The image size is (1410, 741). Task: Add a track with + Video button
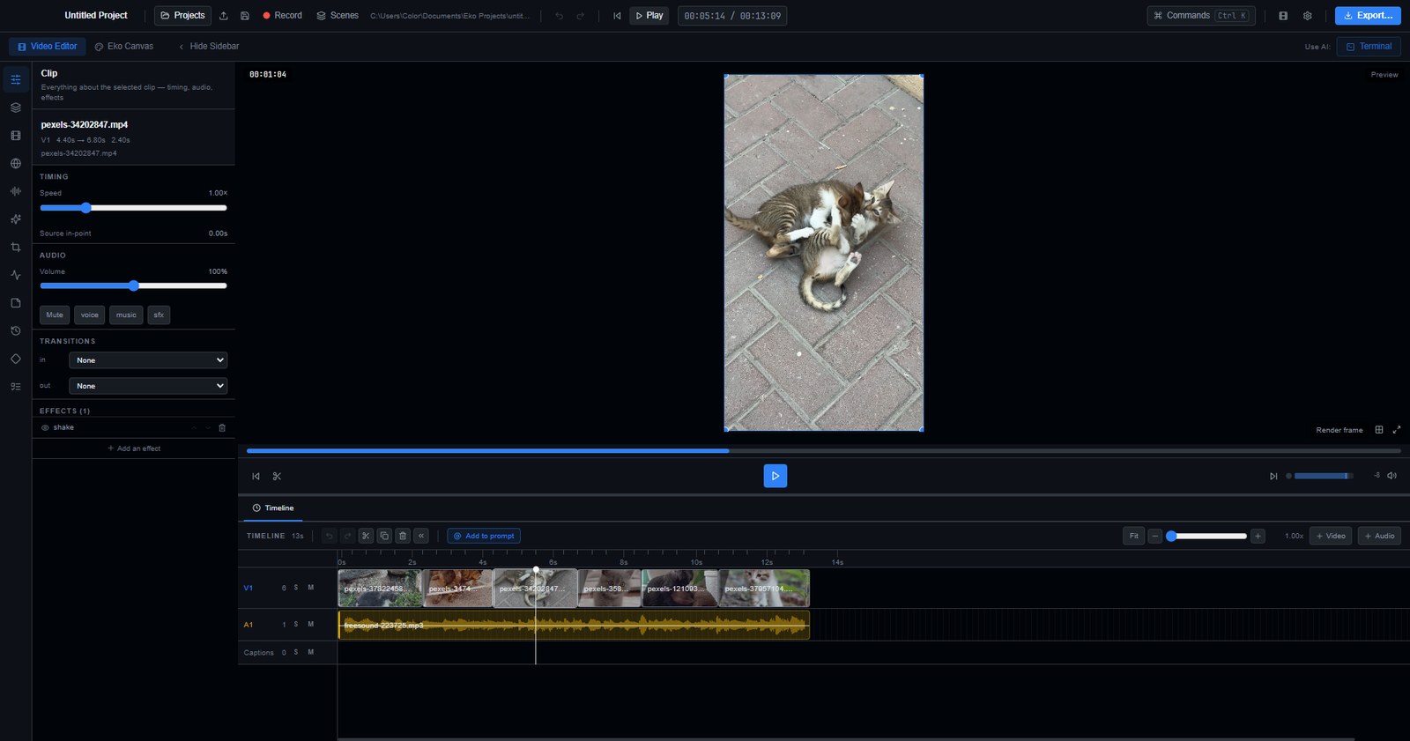[x=1331, y=536]
